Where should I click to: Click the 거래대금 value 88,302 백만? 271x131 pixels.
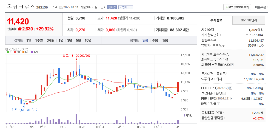(179, 30)
